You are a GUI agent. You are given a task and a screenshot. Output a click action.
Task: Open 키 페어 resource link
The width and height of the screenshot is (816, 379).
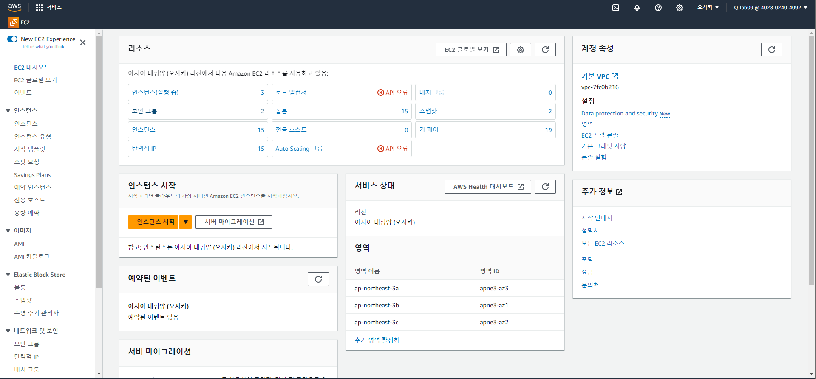429,130
